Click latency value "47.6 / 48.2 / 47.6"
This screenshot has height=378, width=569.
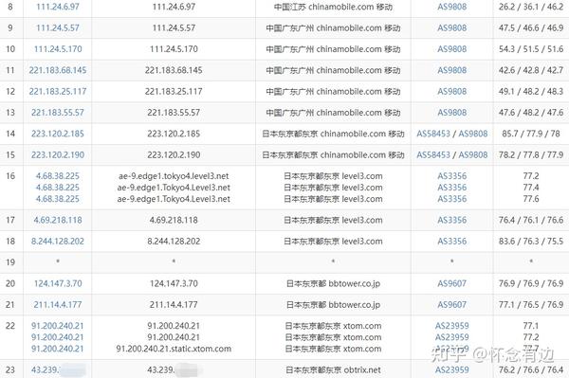pos(531,113)
